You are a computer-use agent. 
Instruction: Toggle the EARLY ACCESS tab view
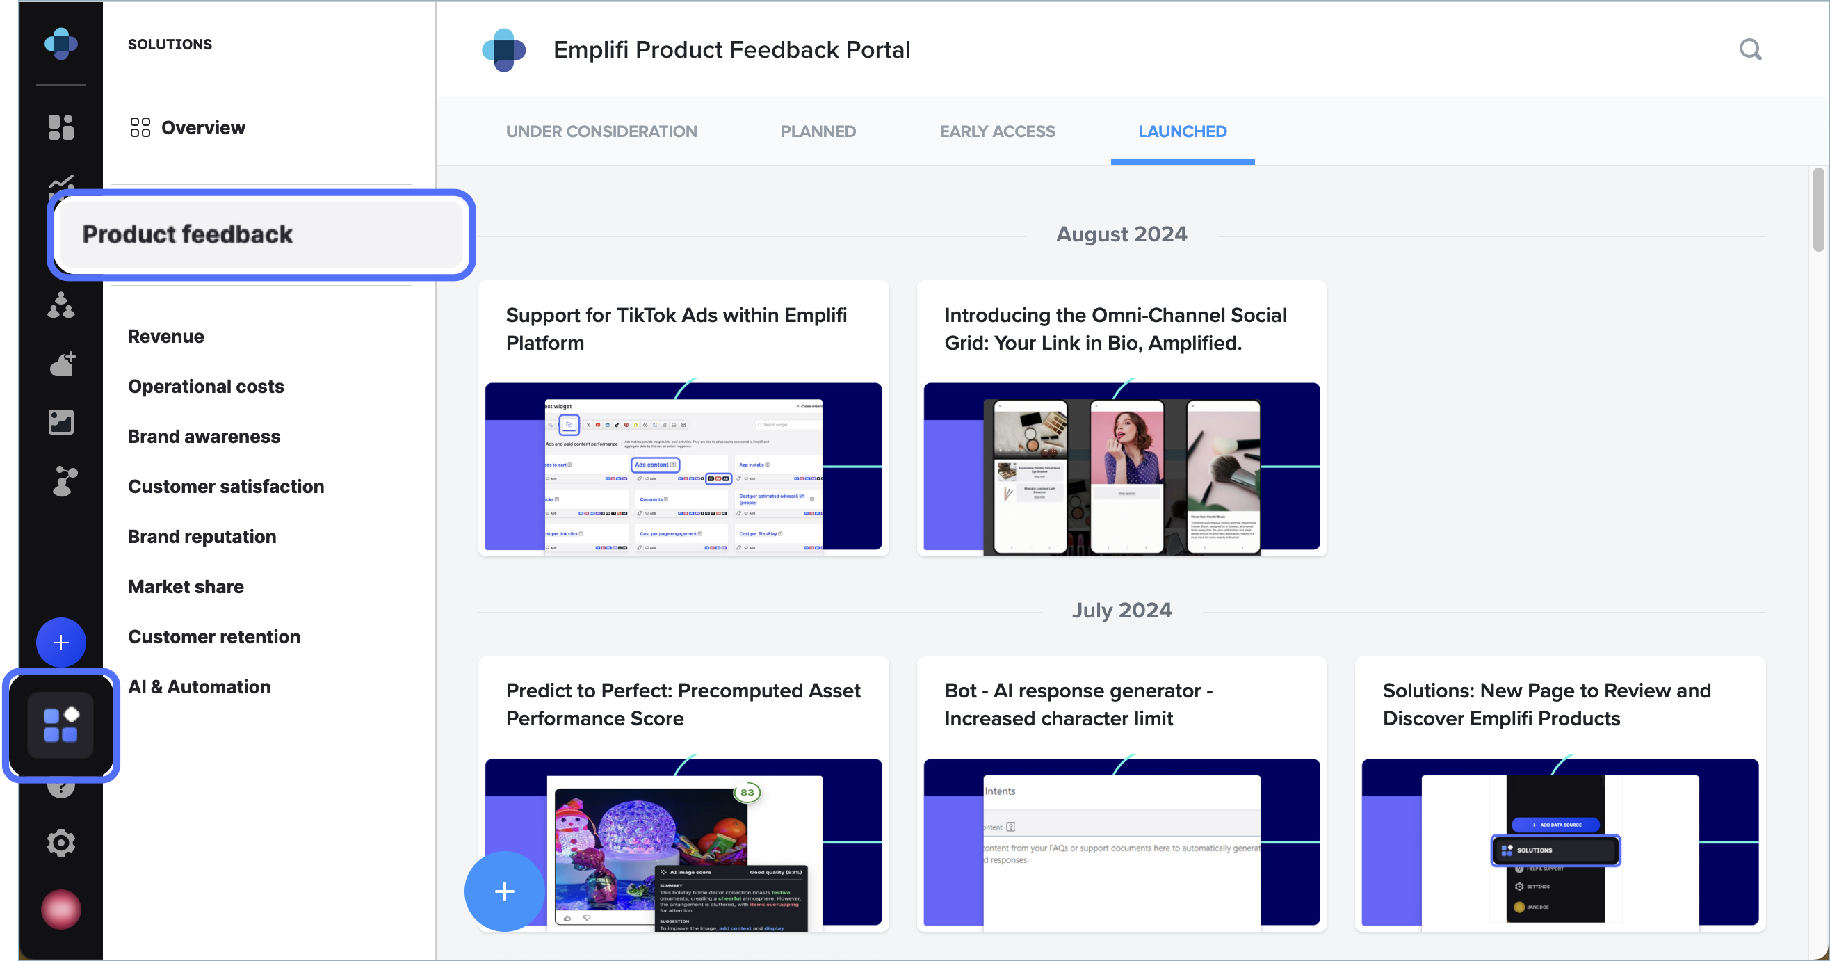click(x=997, y=131)
